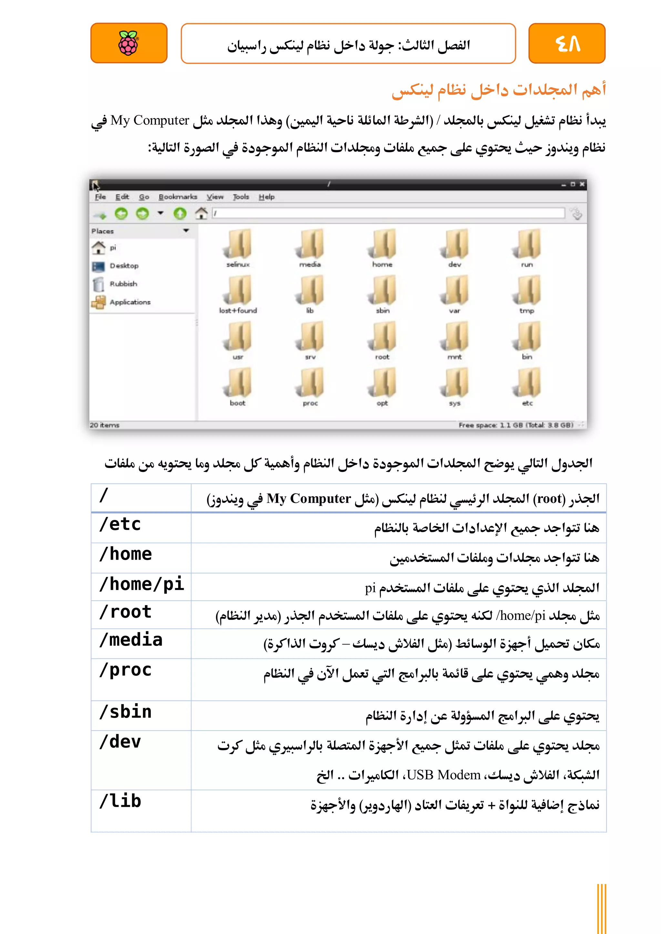
Task: Click the chapter title header box
Action: point(348,43)
